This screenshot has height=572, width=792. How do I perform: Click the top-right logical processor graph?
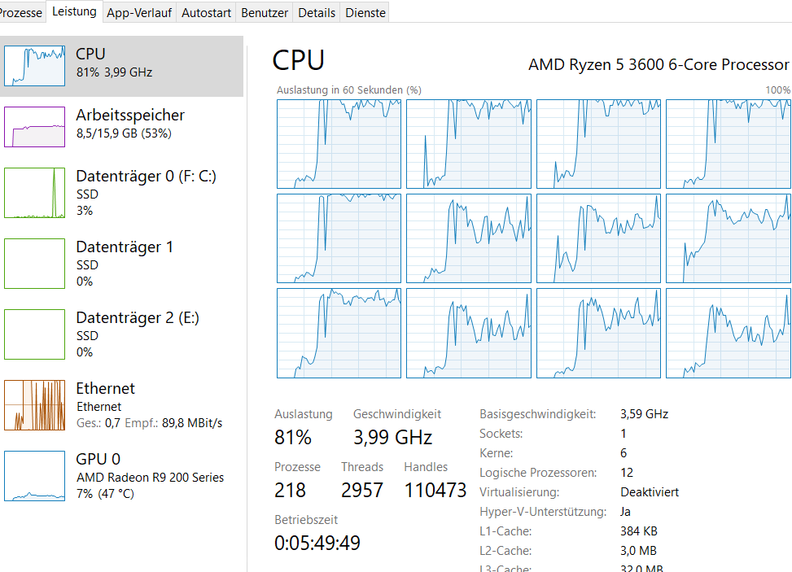click(728, 144)
